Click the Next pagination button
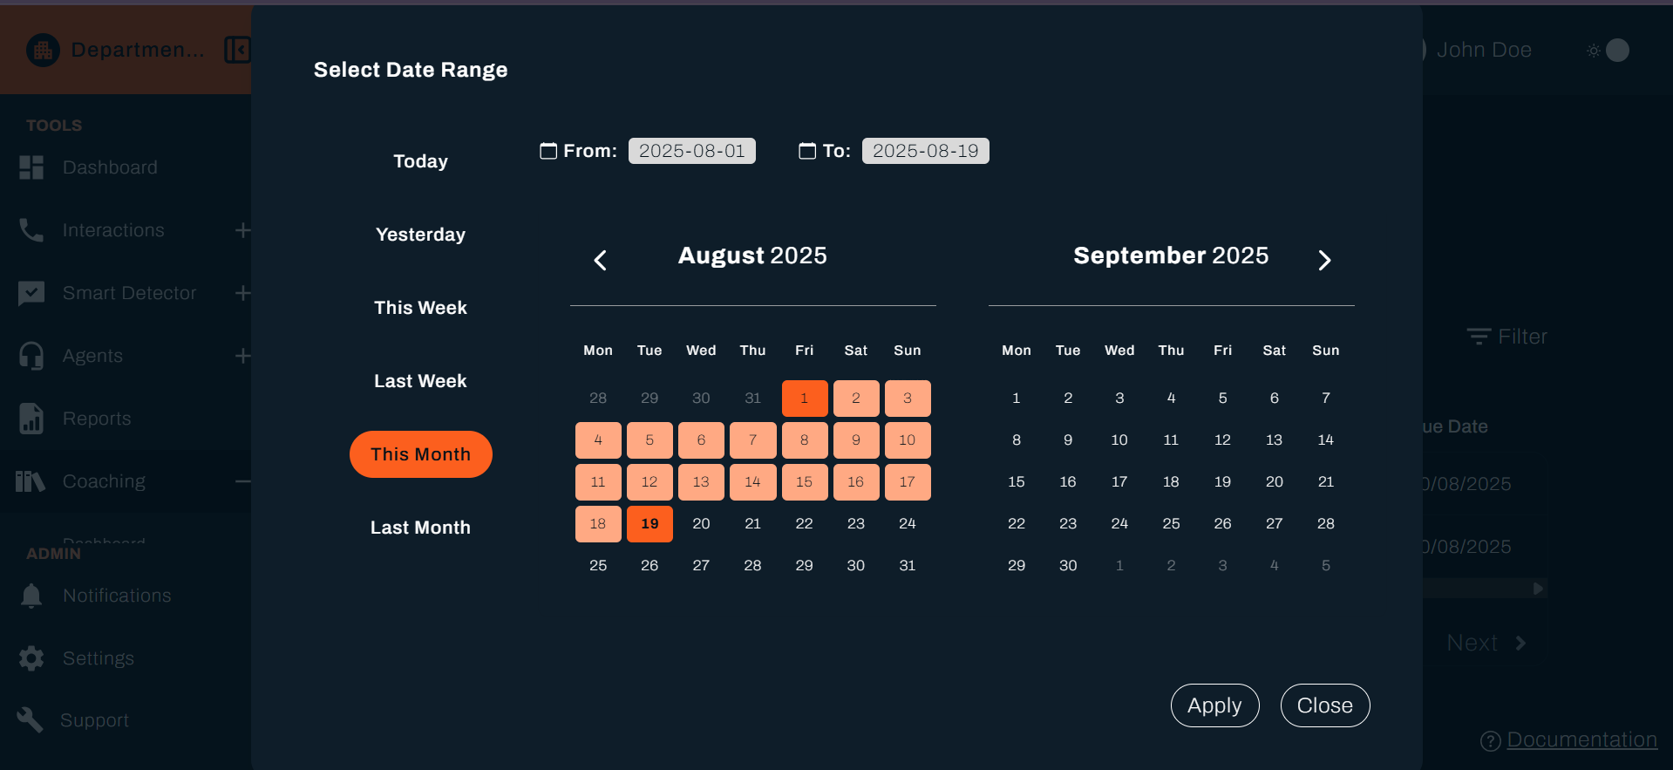 point(1486,643)
